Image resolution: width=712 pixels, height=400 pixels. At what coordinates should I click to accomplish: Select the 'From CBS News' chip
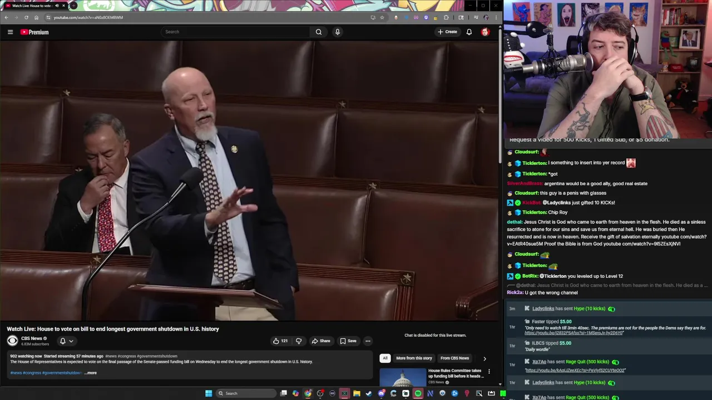(454, 358)
